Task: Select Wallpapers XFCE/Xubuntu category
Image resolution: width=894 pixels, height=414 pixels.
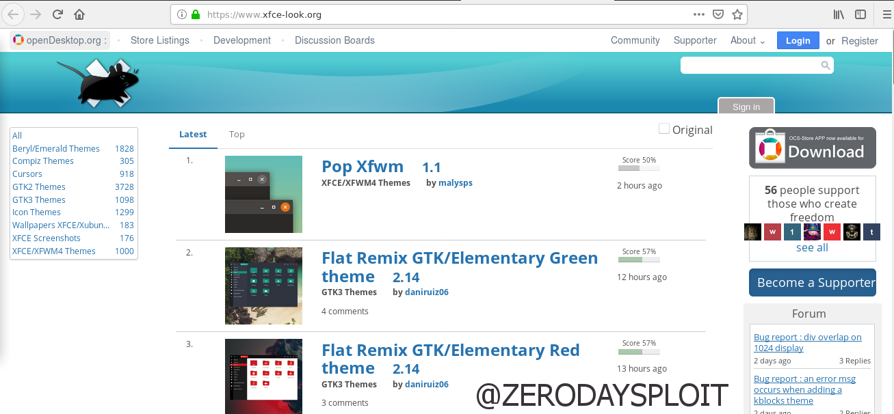Action: [x=61, y=225]
